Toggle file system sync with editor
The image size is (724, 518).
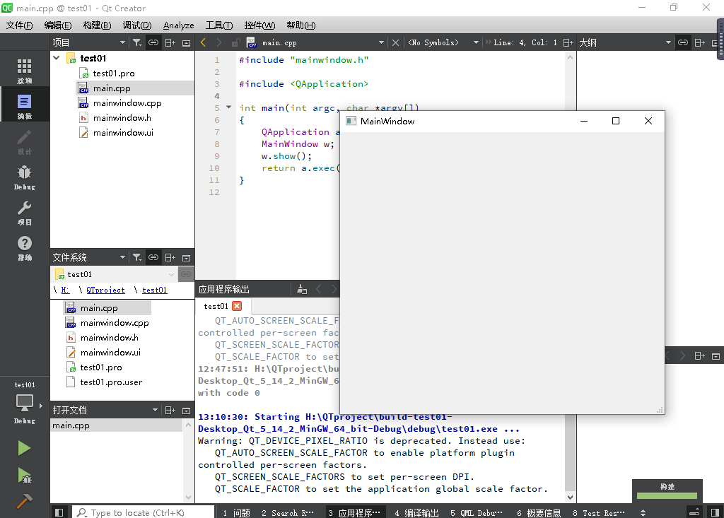(x=153, y=257)
